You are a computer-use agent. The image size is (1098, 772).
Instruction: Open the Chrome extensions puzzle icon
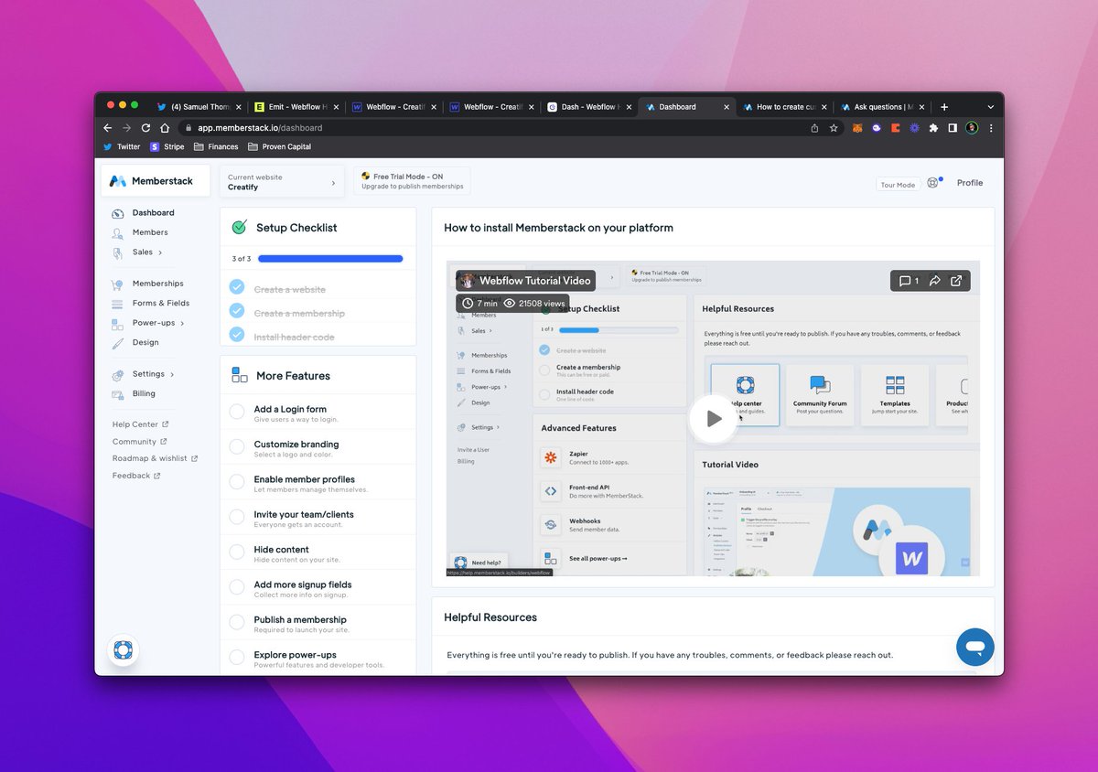933,128
